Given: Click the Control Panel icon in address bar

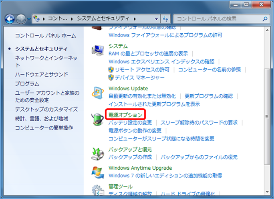Looking at the screenshot, I should (x=37, y=18).
